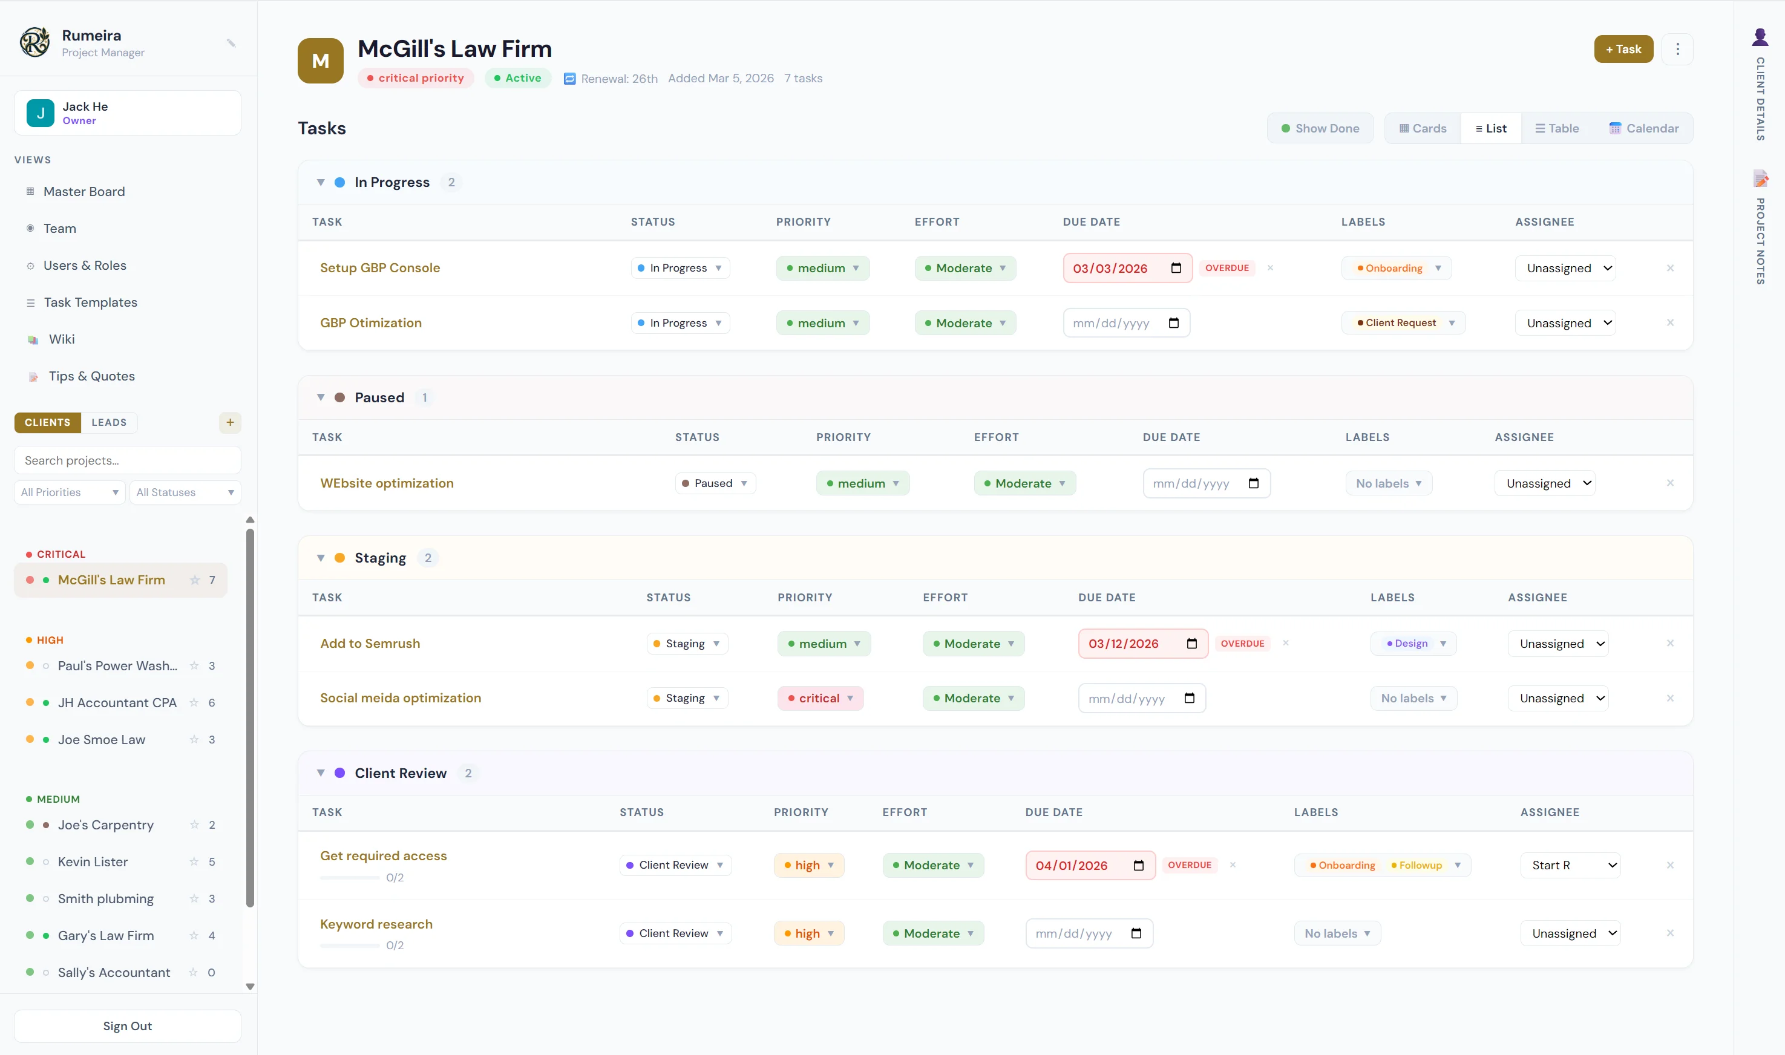The height and width of the screenshot is (1055, 1785).
Task: Collapse the Paused group
Action: 321,397
